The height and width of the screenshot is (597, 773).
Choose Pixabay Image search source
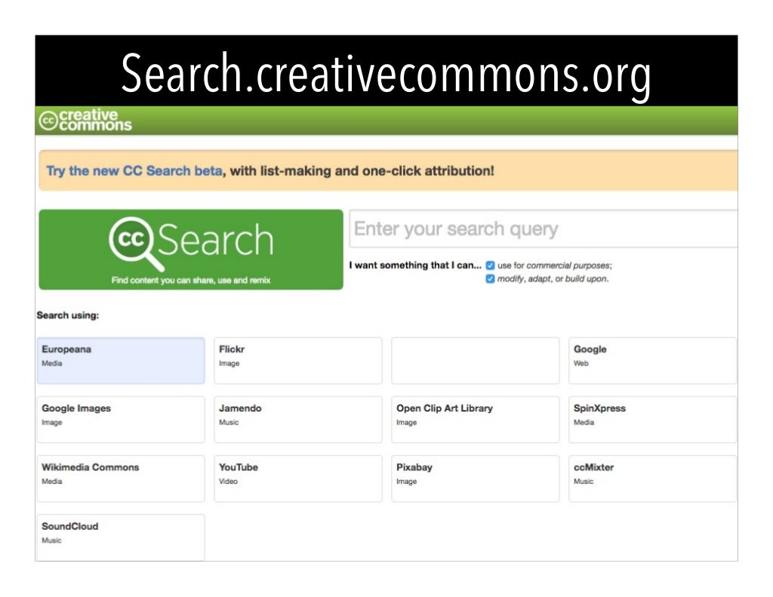click(x=476, y=479)
